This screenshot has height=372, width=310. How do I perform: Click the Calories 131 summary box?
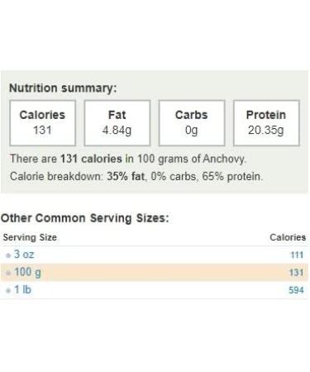click(x=43, y=123)
